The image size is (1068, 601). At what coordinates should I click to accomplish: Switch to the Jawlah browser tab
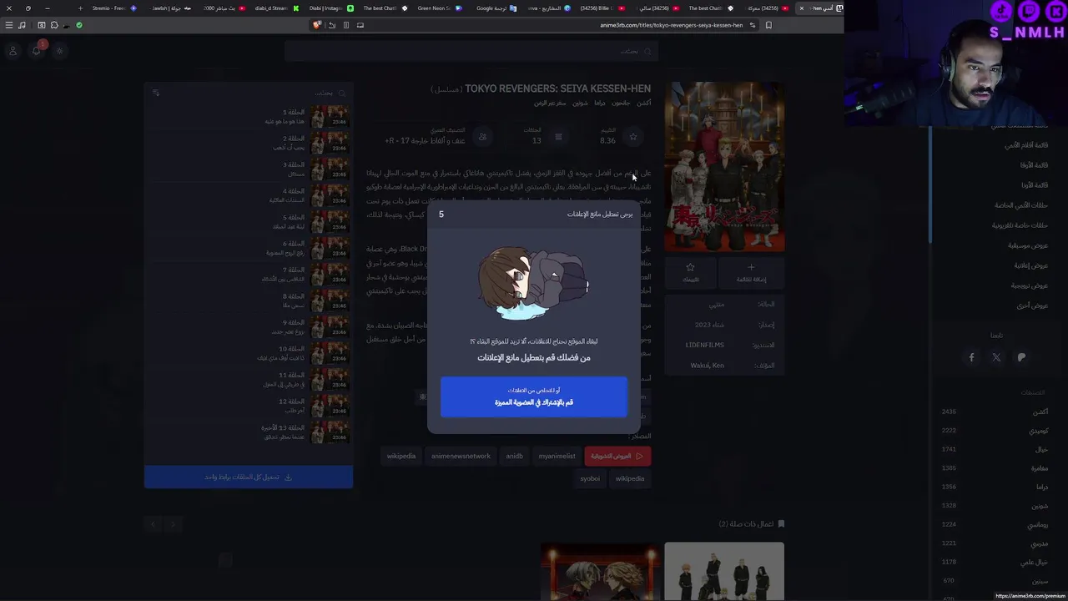point(171,8)
